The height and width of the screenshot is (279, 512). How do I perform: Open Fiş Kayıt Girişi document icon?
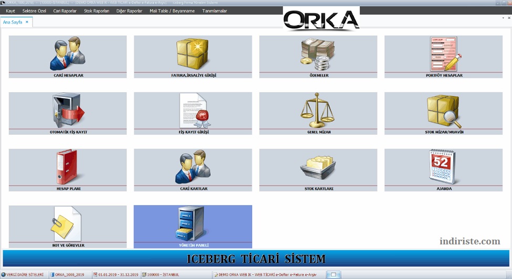pyautogui.click(x=195, y=111)
